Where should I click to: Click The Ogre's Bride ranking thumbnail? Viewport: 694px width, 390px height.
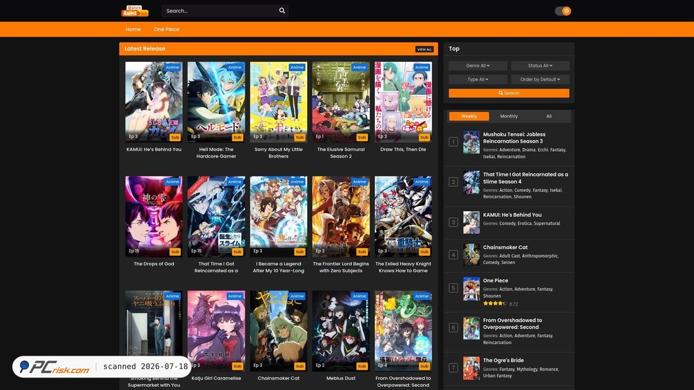click(x=471, y=369)
